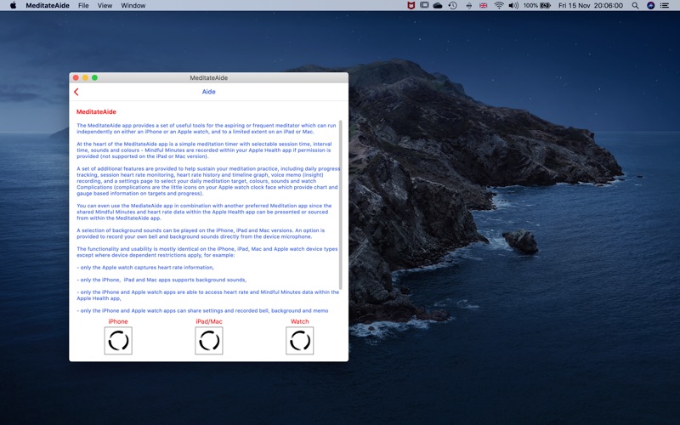The image size is (680, 425).
Task: Click the red MeditateAide heading
Action: [x=96, y=112]
